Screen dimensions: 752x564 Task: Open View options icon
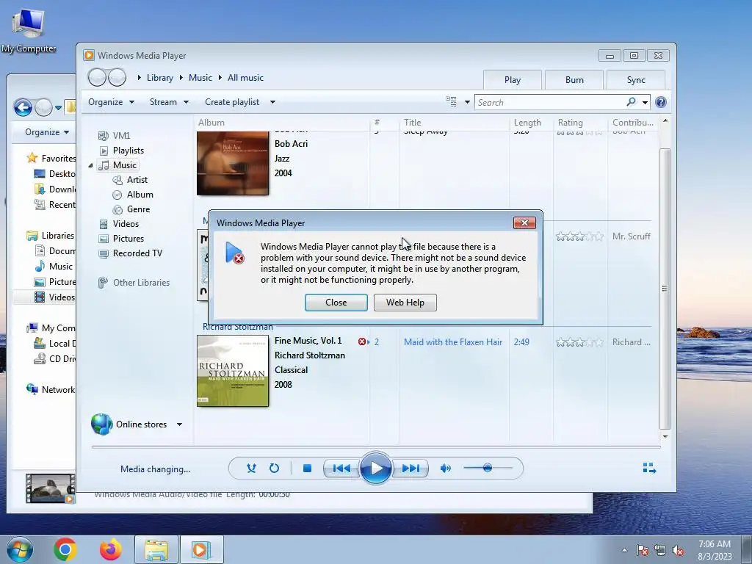(x=451, y=101)
